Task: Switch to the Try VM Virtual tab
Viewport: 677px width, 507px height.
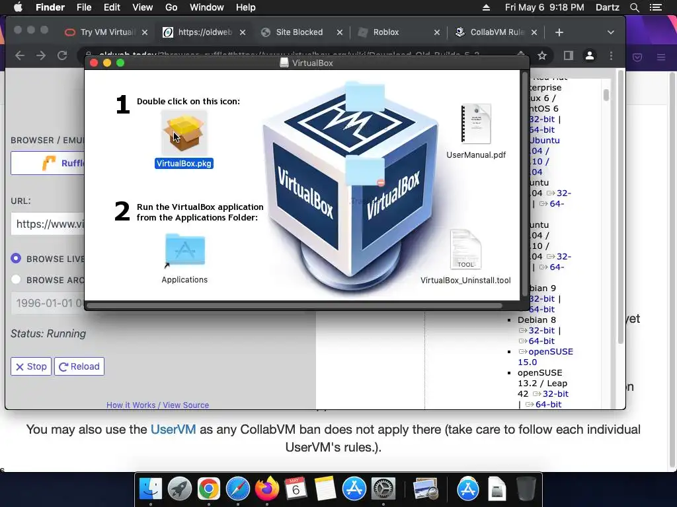Action: point(106,32)
